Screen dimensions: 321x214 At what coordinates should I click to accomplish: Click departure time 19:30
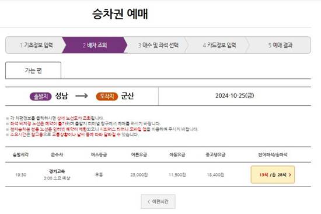[20, 175]
